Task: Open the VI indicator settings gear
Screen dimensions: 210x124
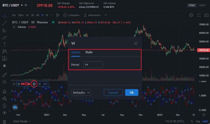Action: tap(34, 84)
